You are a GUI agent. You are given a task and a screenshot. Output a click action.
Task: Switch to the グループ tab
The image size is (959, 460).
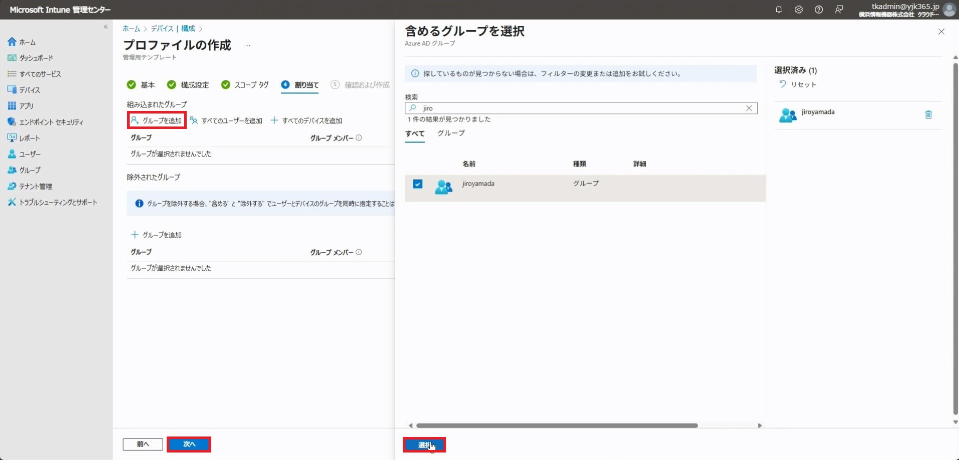450,133
